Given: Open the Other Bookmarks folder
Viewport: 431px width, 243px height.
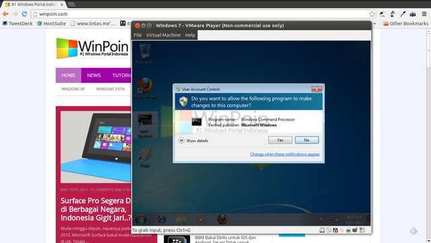Looking at the screenshot, I should pos(405,24).
